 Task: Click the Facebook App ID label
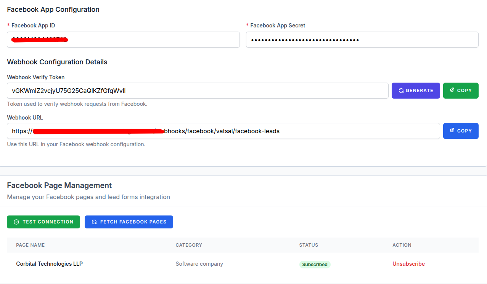33,26
